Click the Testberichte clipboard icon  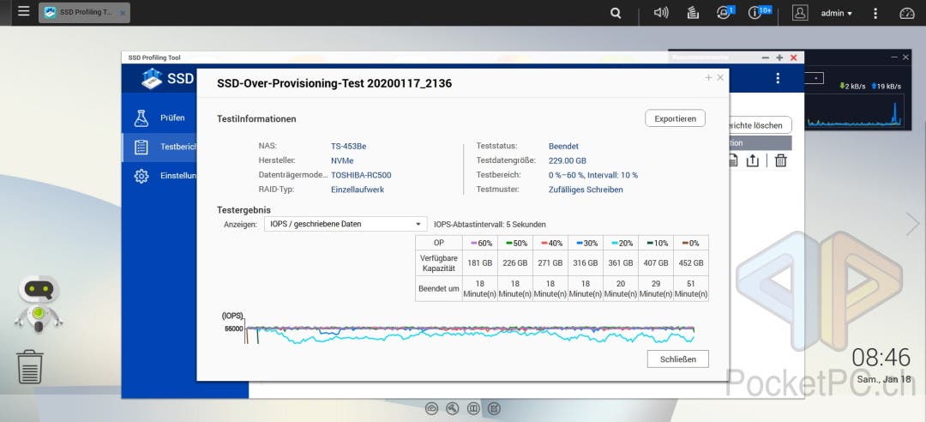pyautogui.click(x=141, y=148)
